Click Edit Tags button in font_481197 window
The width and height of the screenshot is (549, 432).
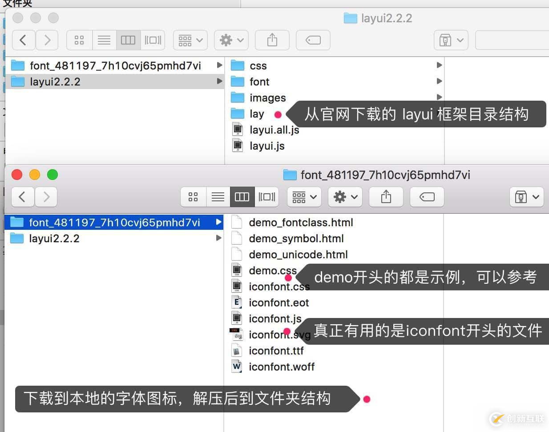click(427, 197)
